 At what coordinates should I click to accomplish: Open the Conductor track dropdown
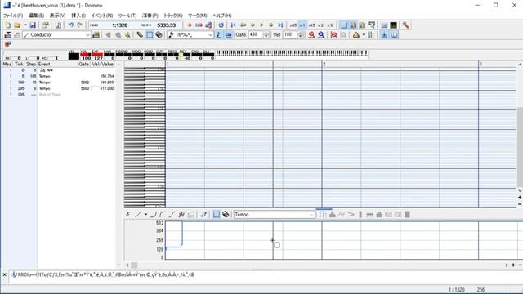[87, 34]
